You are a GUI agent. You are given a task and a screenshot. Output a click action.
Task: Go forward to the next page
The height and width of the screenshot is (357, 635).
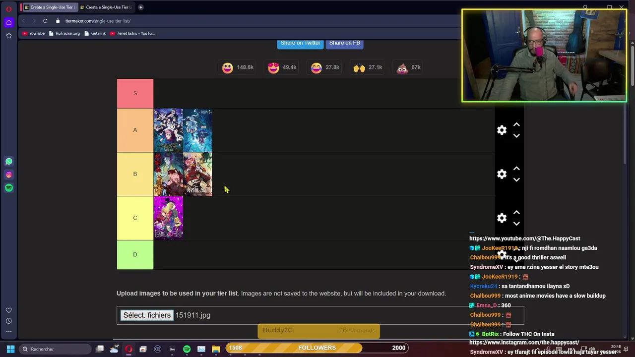34,21
